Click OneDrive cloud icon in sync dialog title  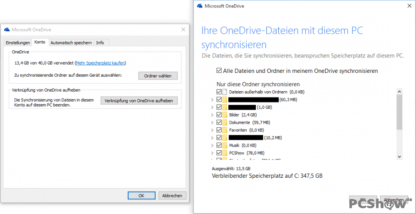(x=200, y=6)
